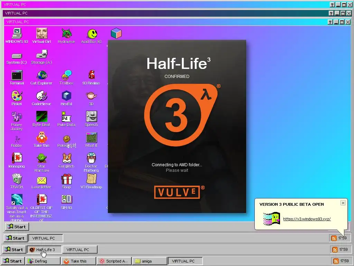Click the innermost desktop Start button
Image resolution: width=354 pixels, height=266 pixels.
click(x=17, y=227)
